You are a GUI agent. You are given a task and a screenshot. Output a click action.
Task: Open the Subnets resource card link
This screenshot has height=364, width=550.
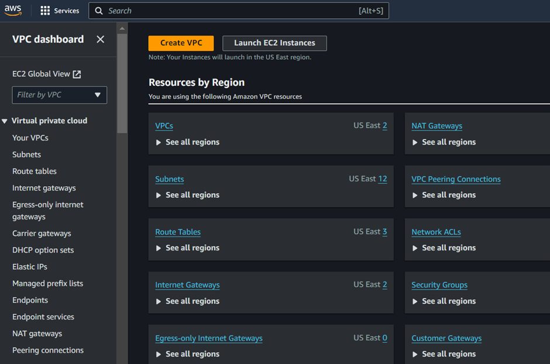pos(170,179)
